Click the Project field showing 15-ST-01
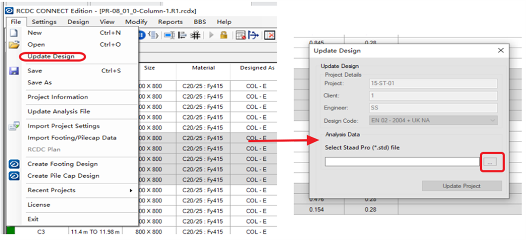Image resolution: width=526 pixels, height=240 pixels. [434, 83]
